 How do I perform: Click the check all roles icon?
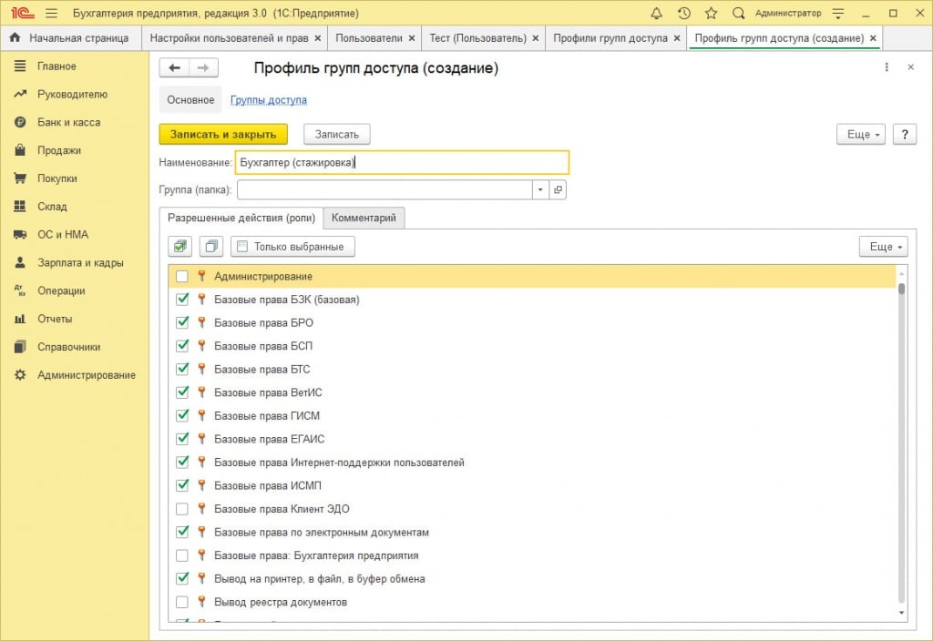click(x=180, y=247)
